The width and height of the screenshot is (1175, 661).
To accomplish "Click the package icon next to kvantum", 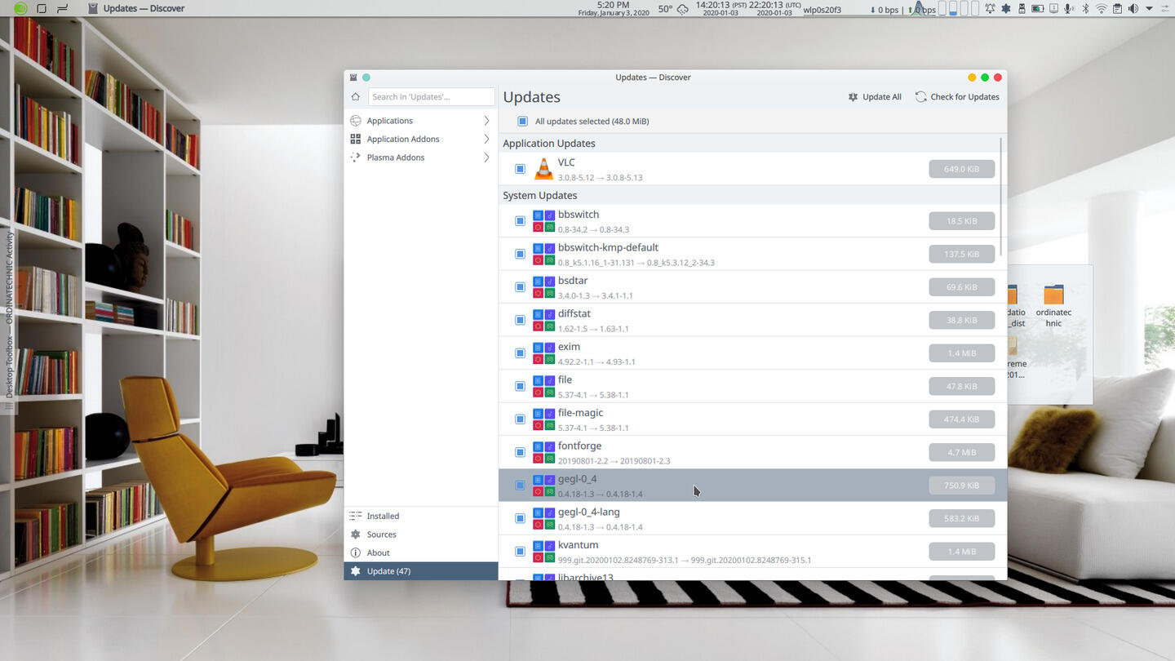I will click(543, 552).
